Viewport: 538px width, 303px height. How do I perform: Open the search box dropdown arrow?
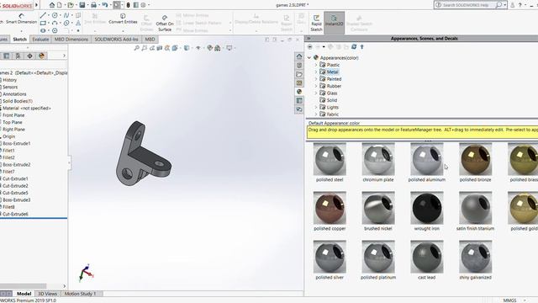pos(504,5)
